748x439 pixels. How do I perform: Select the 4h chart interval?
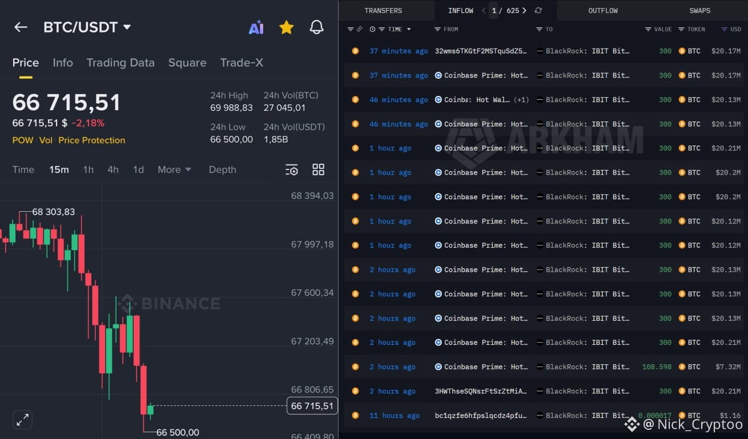[113, 170]
